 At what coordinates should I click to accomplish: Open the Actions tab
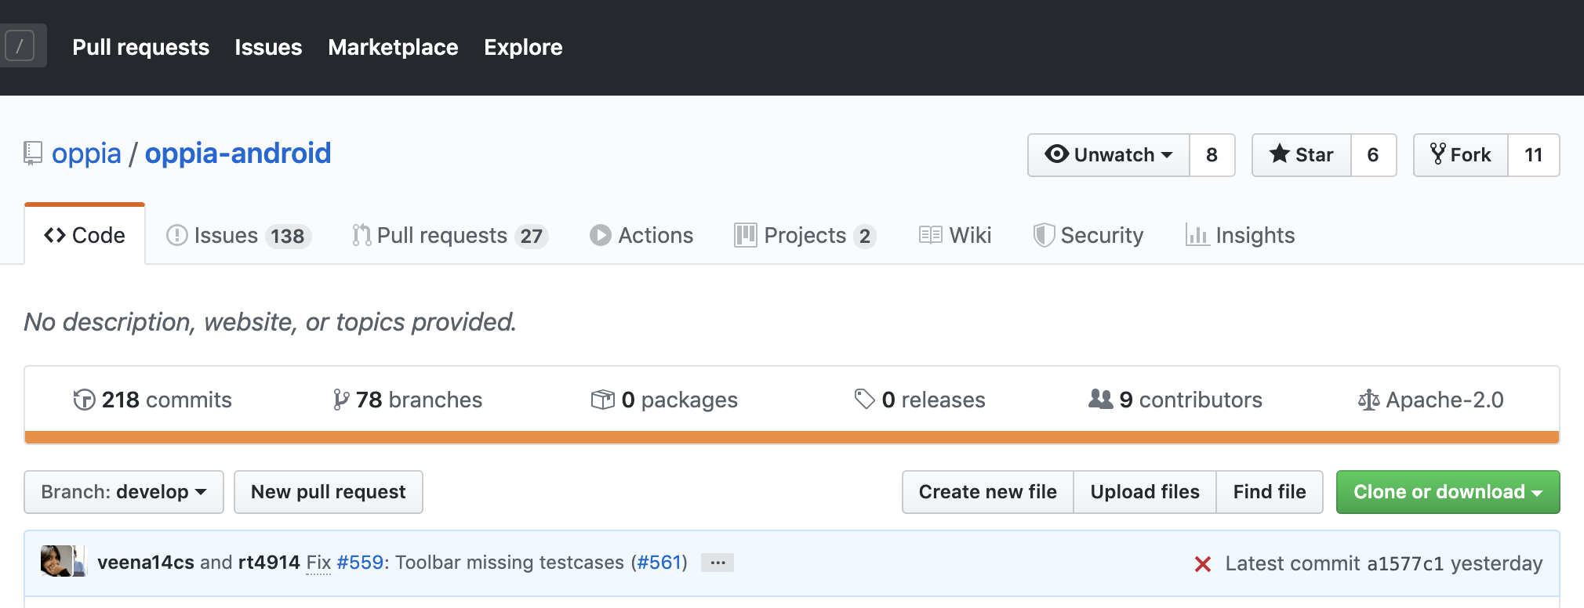[641, 235]
